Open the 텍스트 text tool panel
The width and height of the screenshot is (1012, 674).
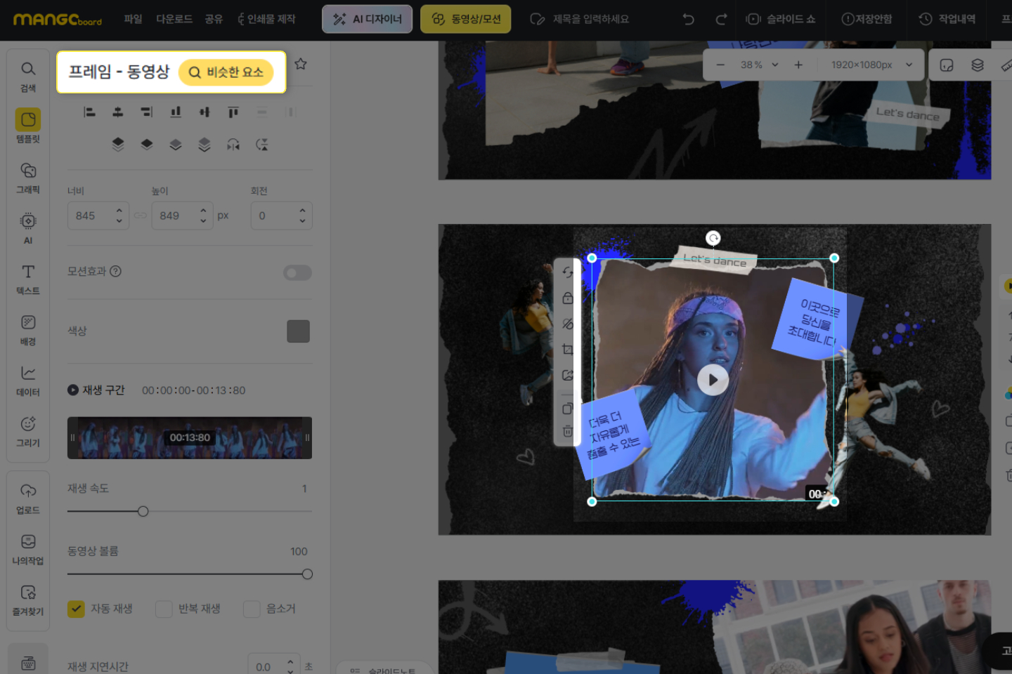[x=28, y=279]
